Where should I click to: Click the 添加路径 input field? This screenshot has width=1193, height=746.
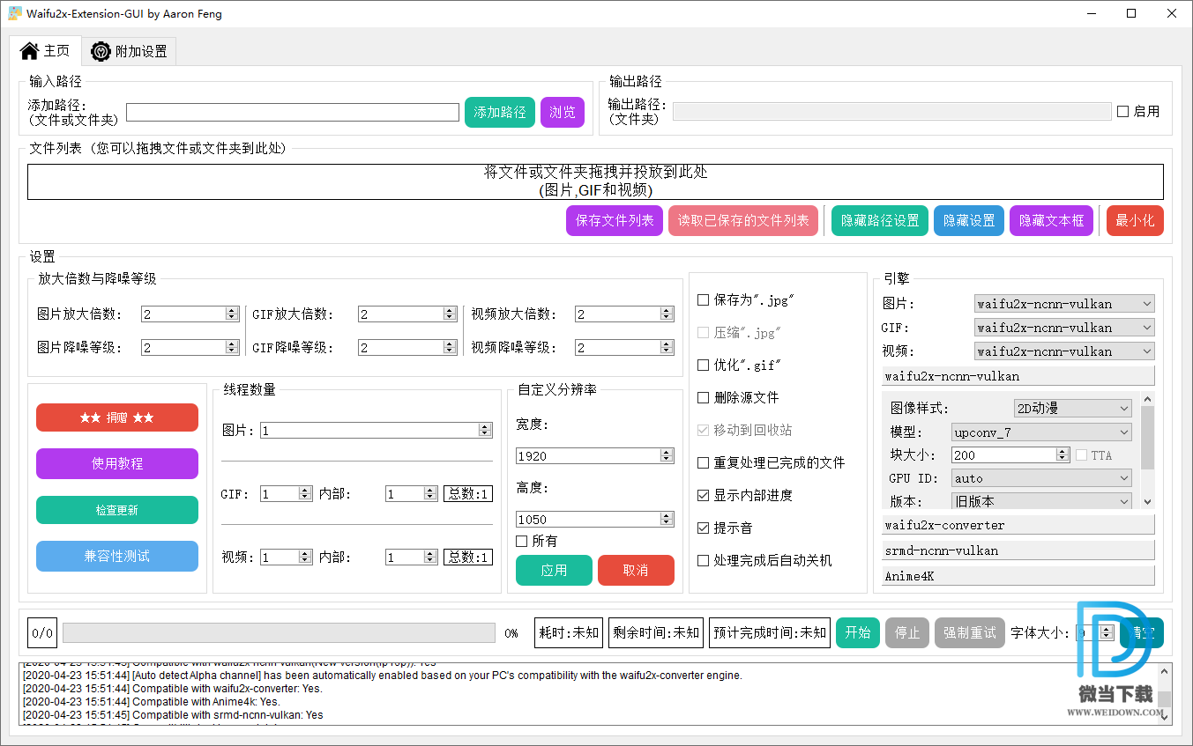coord(293,113)
